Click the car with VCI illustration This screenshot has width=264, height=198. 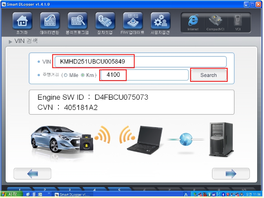pos(62,140)
